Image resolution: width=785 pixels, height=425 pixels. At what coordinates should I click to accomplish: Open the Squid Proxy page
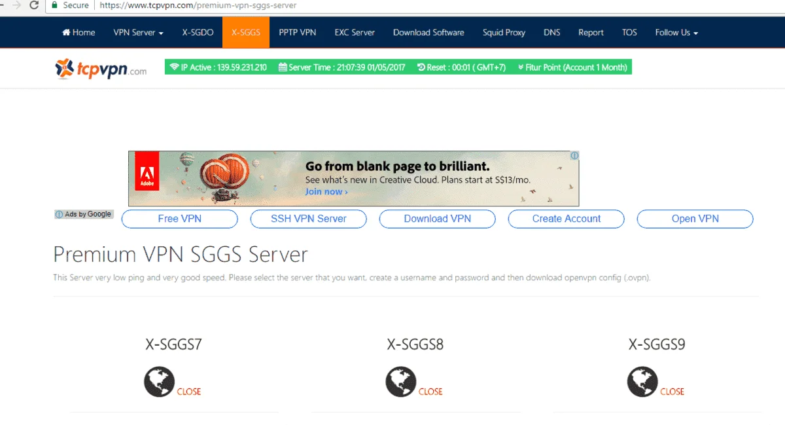504,32
